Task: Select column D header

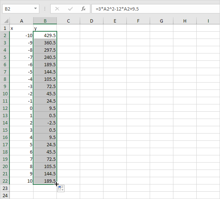Action: (91, 21)
